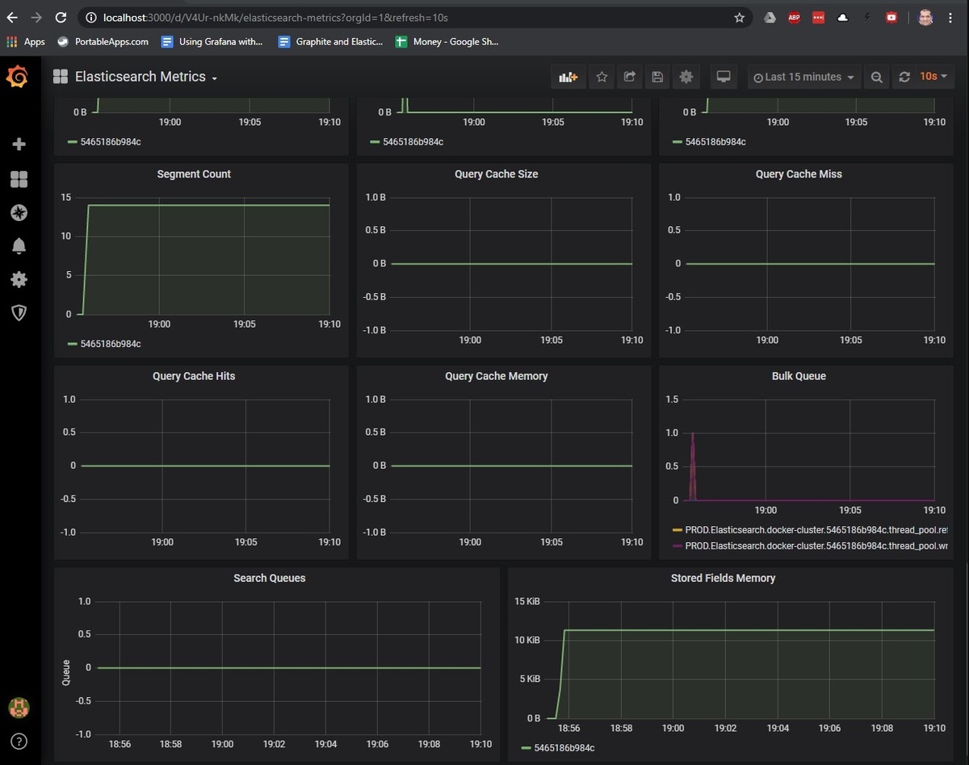
Task: Toggle the cycle view mode monitor icon
Action: (x=724, y=77)
